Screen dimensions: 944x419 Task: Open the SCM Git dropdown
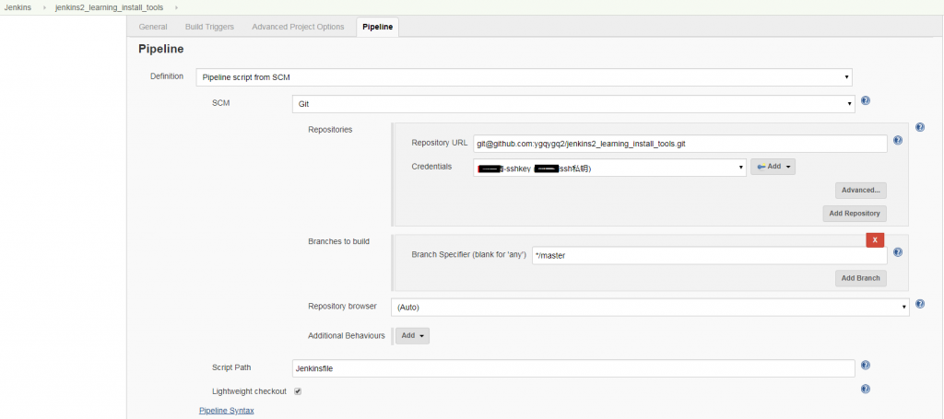[573, 104]
